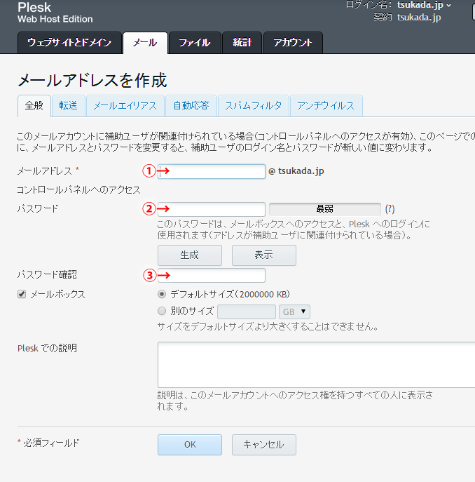Switch to the スパムフィルタ sub-tab
The image size is (475, 482).
click(x=254, y=106)
